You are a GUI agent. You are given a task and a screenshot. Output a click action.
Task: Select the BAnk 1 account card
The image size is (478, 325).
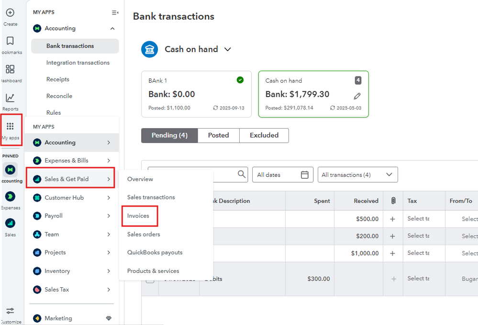point(196,94)
